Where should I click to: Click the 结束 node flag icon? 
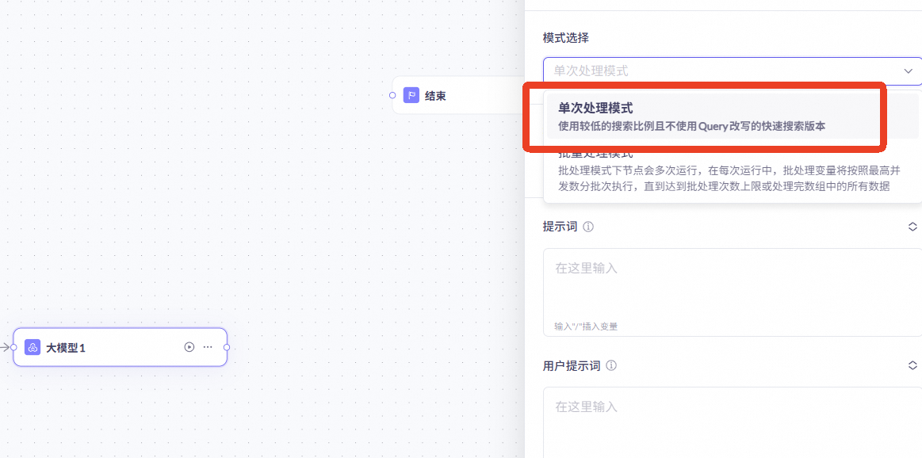411,95
